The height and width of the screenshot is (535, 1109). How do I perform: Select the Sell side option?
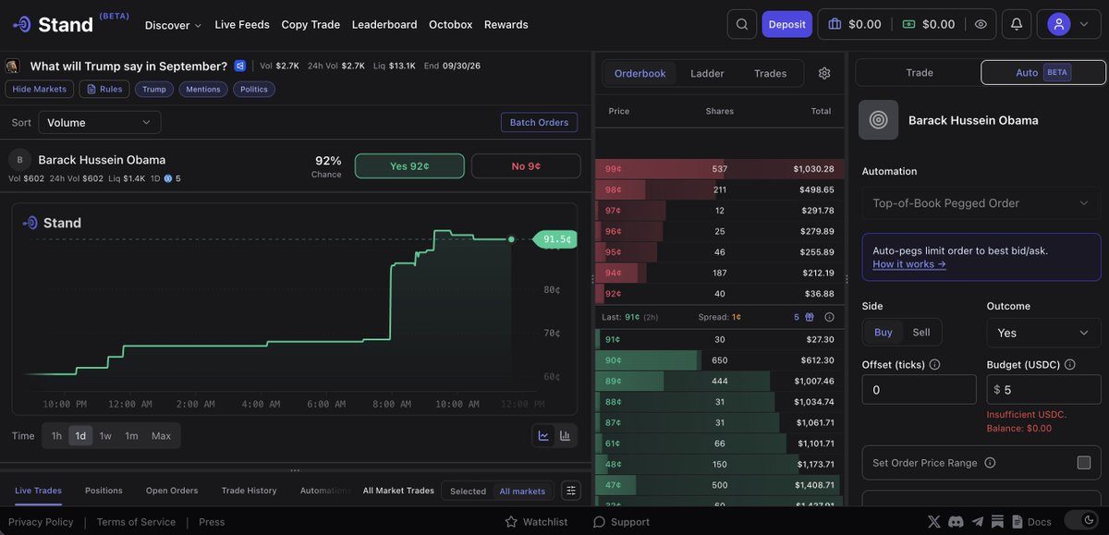pos(921,333)
